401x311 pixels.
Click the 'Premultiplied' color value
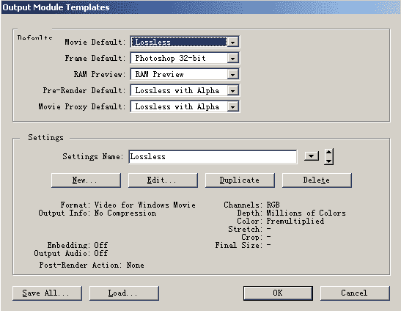(x=295, y=221)
